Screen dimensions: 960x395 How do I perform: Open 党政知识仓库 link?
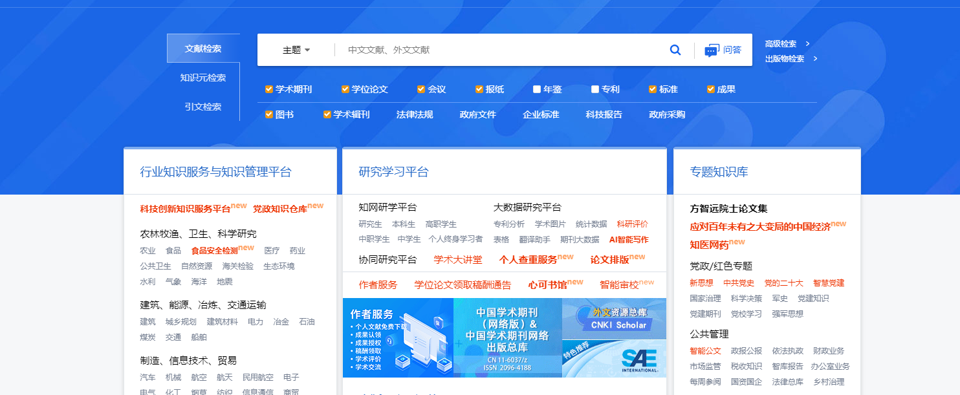(280, 209)
